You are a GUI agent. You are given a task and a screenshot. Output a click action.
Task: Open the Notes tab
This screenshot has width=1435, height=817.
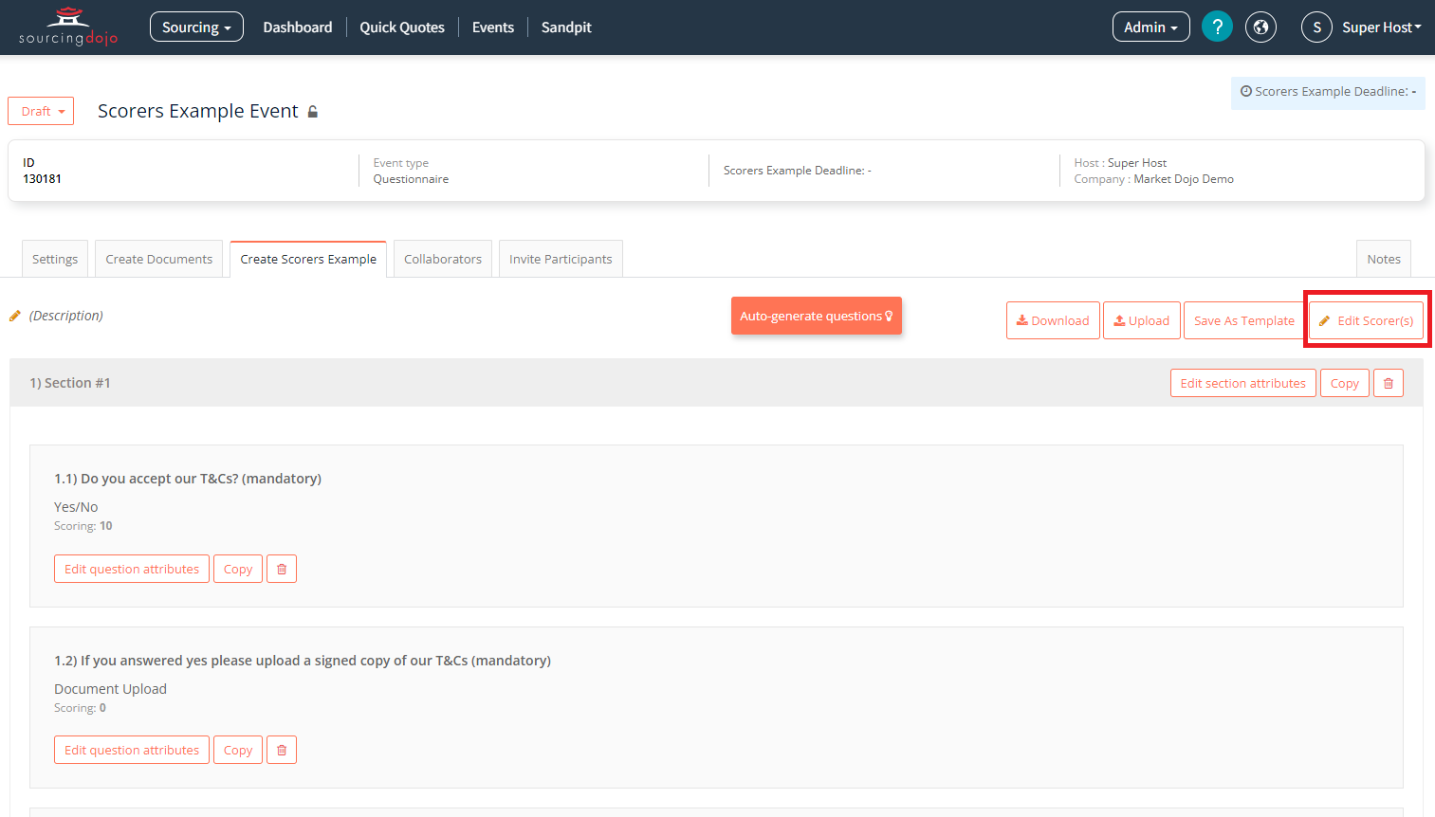[x=1384, y=259]
